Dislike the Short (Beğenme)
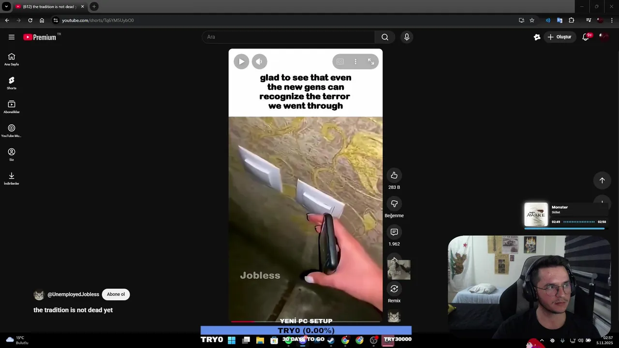619x348 pixels. click(394, 203)
